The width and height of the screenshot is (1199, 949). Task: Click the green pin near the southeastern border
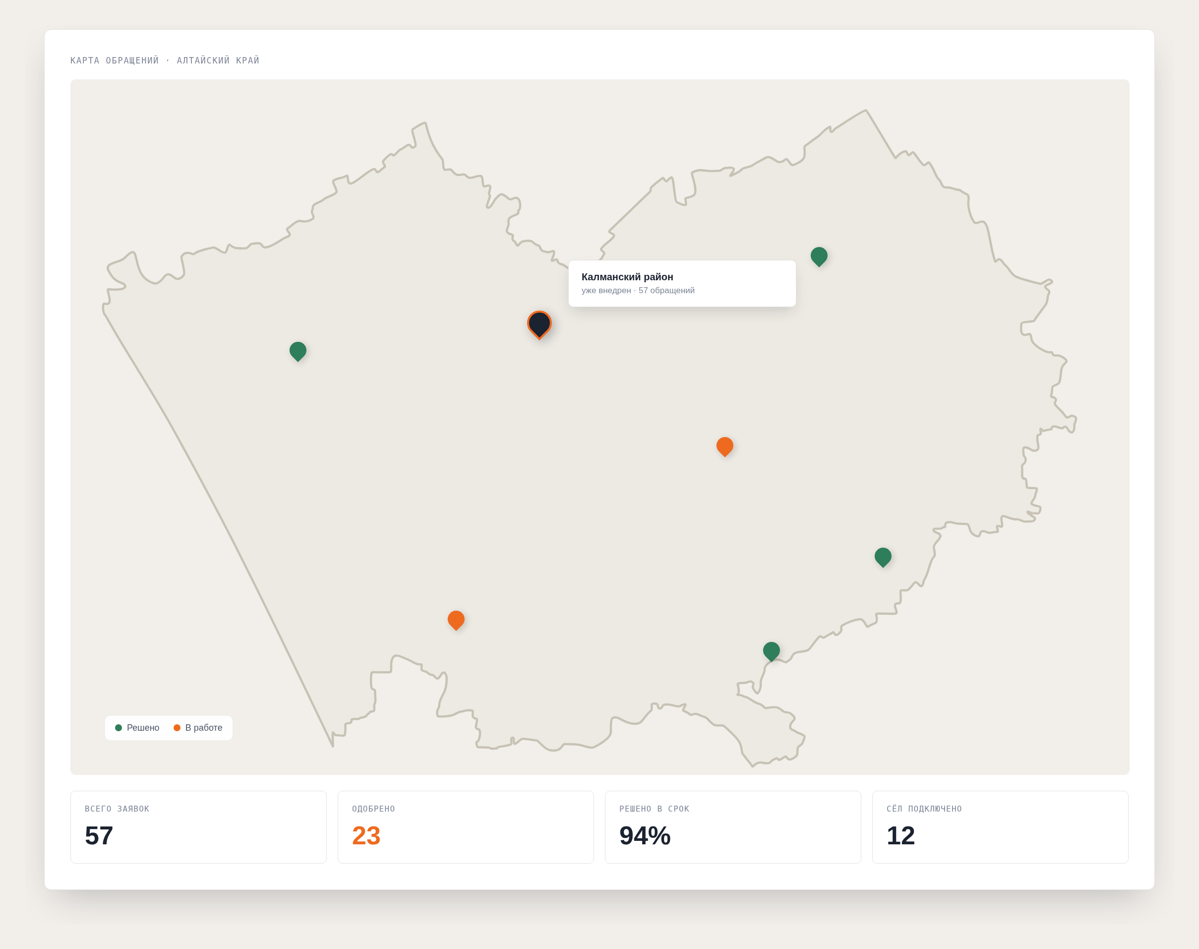coord(883,557)
